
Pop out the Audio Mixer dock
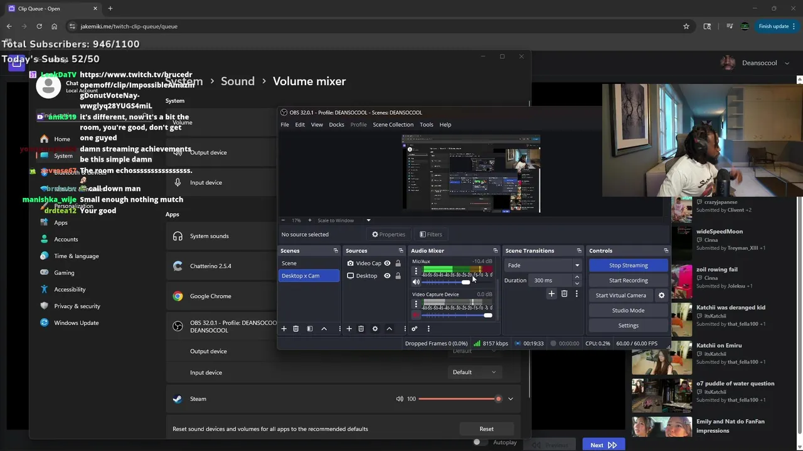[496, 251]
